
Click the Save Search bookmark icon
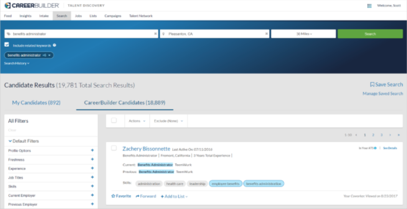click(372, 85)
